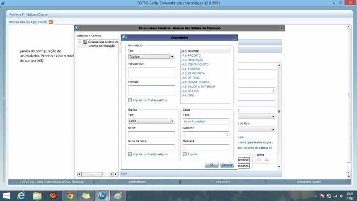Select the bottom border icon under Borda
The width and height of the screenshot is (357, 201).
coord(266,159)
